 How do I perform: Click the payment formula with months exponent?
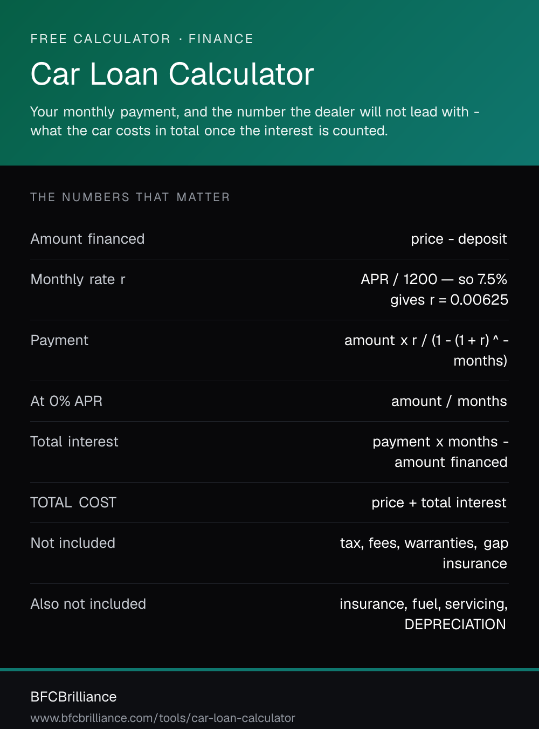pos(426,350)
